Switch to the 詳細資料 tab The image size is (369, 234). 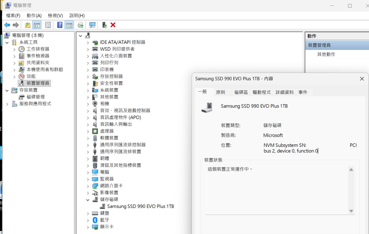tap(285, 92)
